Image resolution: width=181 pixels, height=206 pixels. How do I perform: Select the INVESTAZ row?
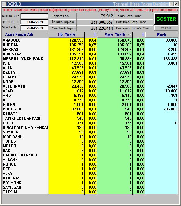[x=90, y=54]
